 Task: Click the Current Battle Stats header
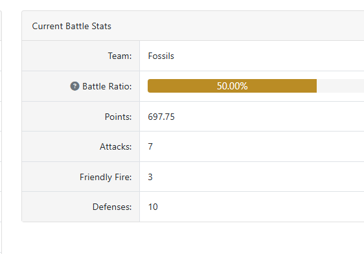pyautogui.click(x=71, y=26)
